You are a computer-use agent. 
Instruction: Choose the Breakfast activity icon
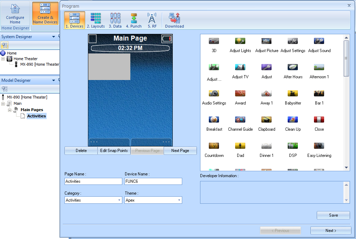(x=214, y=120)
